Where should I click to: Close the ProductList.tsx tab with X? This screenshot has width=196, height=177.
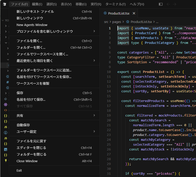coord(134,13)
